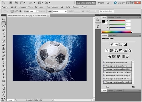Select the Quick Selection tool
142x102 pixels.
click(x=4, y=30)
